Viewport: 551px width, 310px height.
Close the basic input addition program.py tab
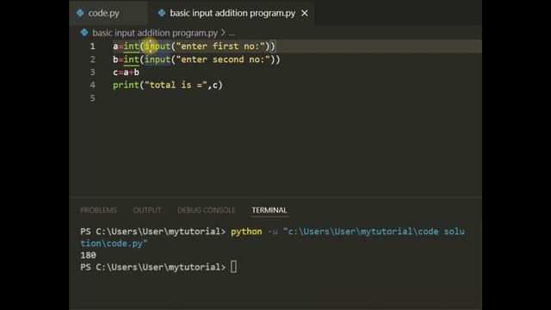pos(305,14)
